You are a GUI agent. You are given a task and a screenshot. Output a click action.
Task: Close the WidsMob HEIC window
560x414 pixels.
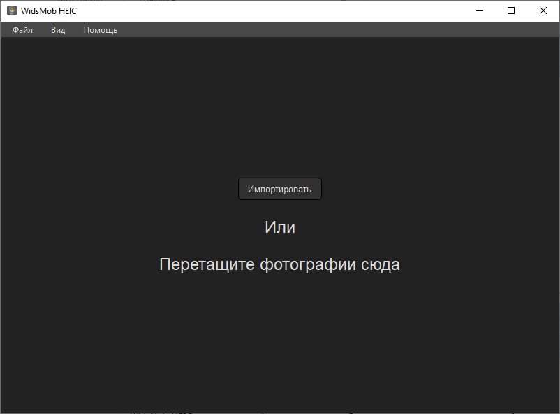(x=543, y=10)
